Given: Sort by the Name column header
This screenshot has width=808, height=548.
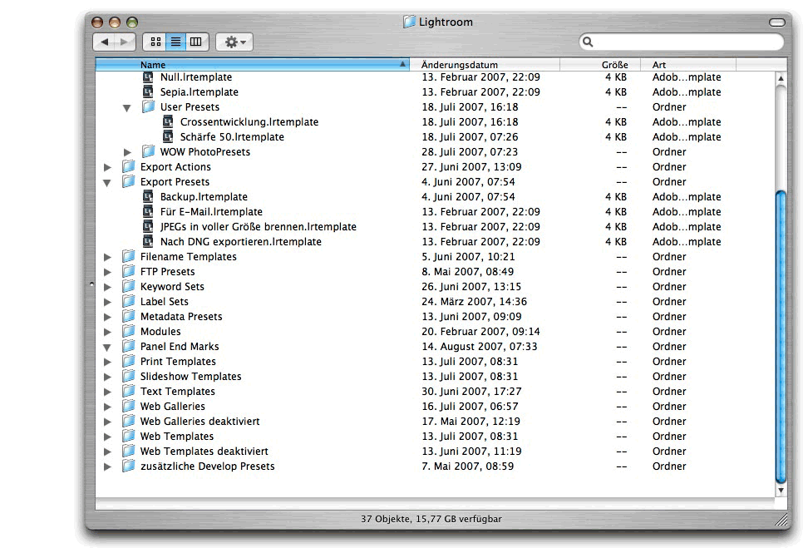Looking at the screenshot, I should [x=253, y=64].
